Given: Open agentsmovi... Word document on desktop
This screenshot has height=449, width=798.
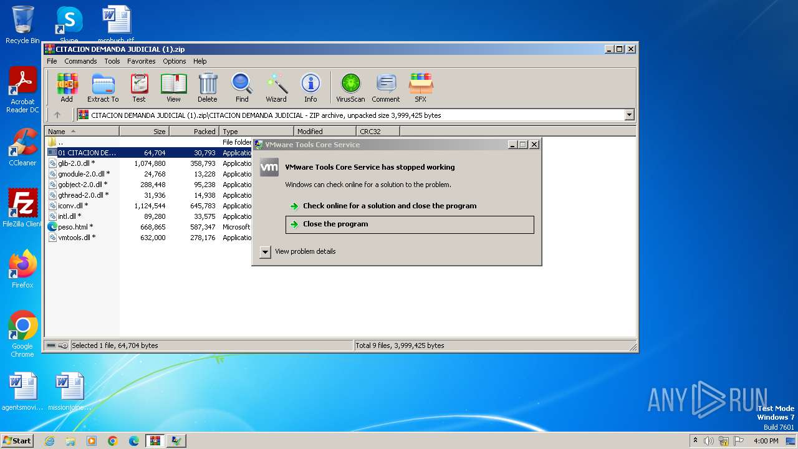Looking at the screenshot, I should coord(22,392).
